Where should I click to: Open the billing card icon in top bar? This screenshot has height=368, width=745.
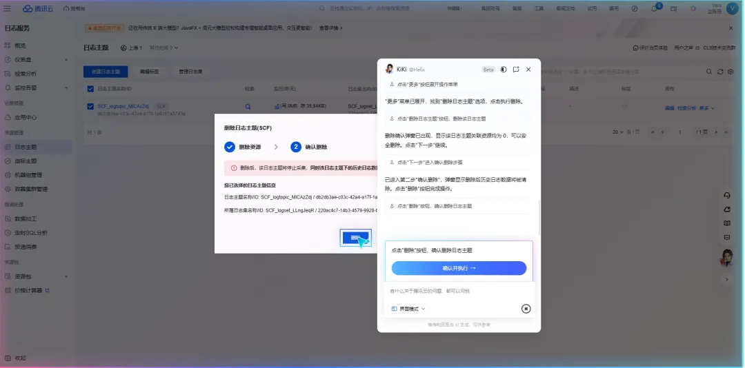673,8
